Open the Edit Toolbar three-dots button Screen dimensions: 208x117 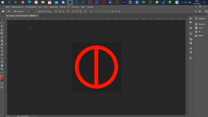(2, 72)
